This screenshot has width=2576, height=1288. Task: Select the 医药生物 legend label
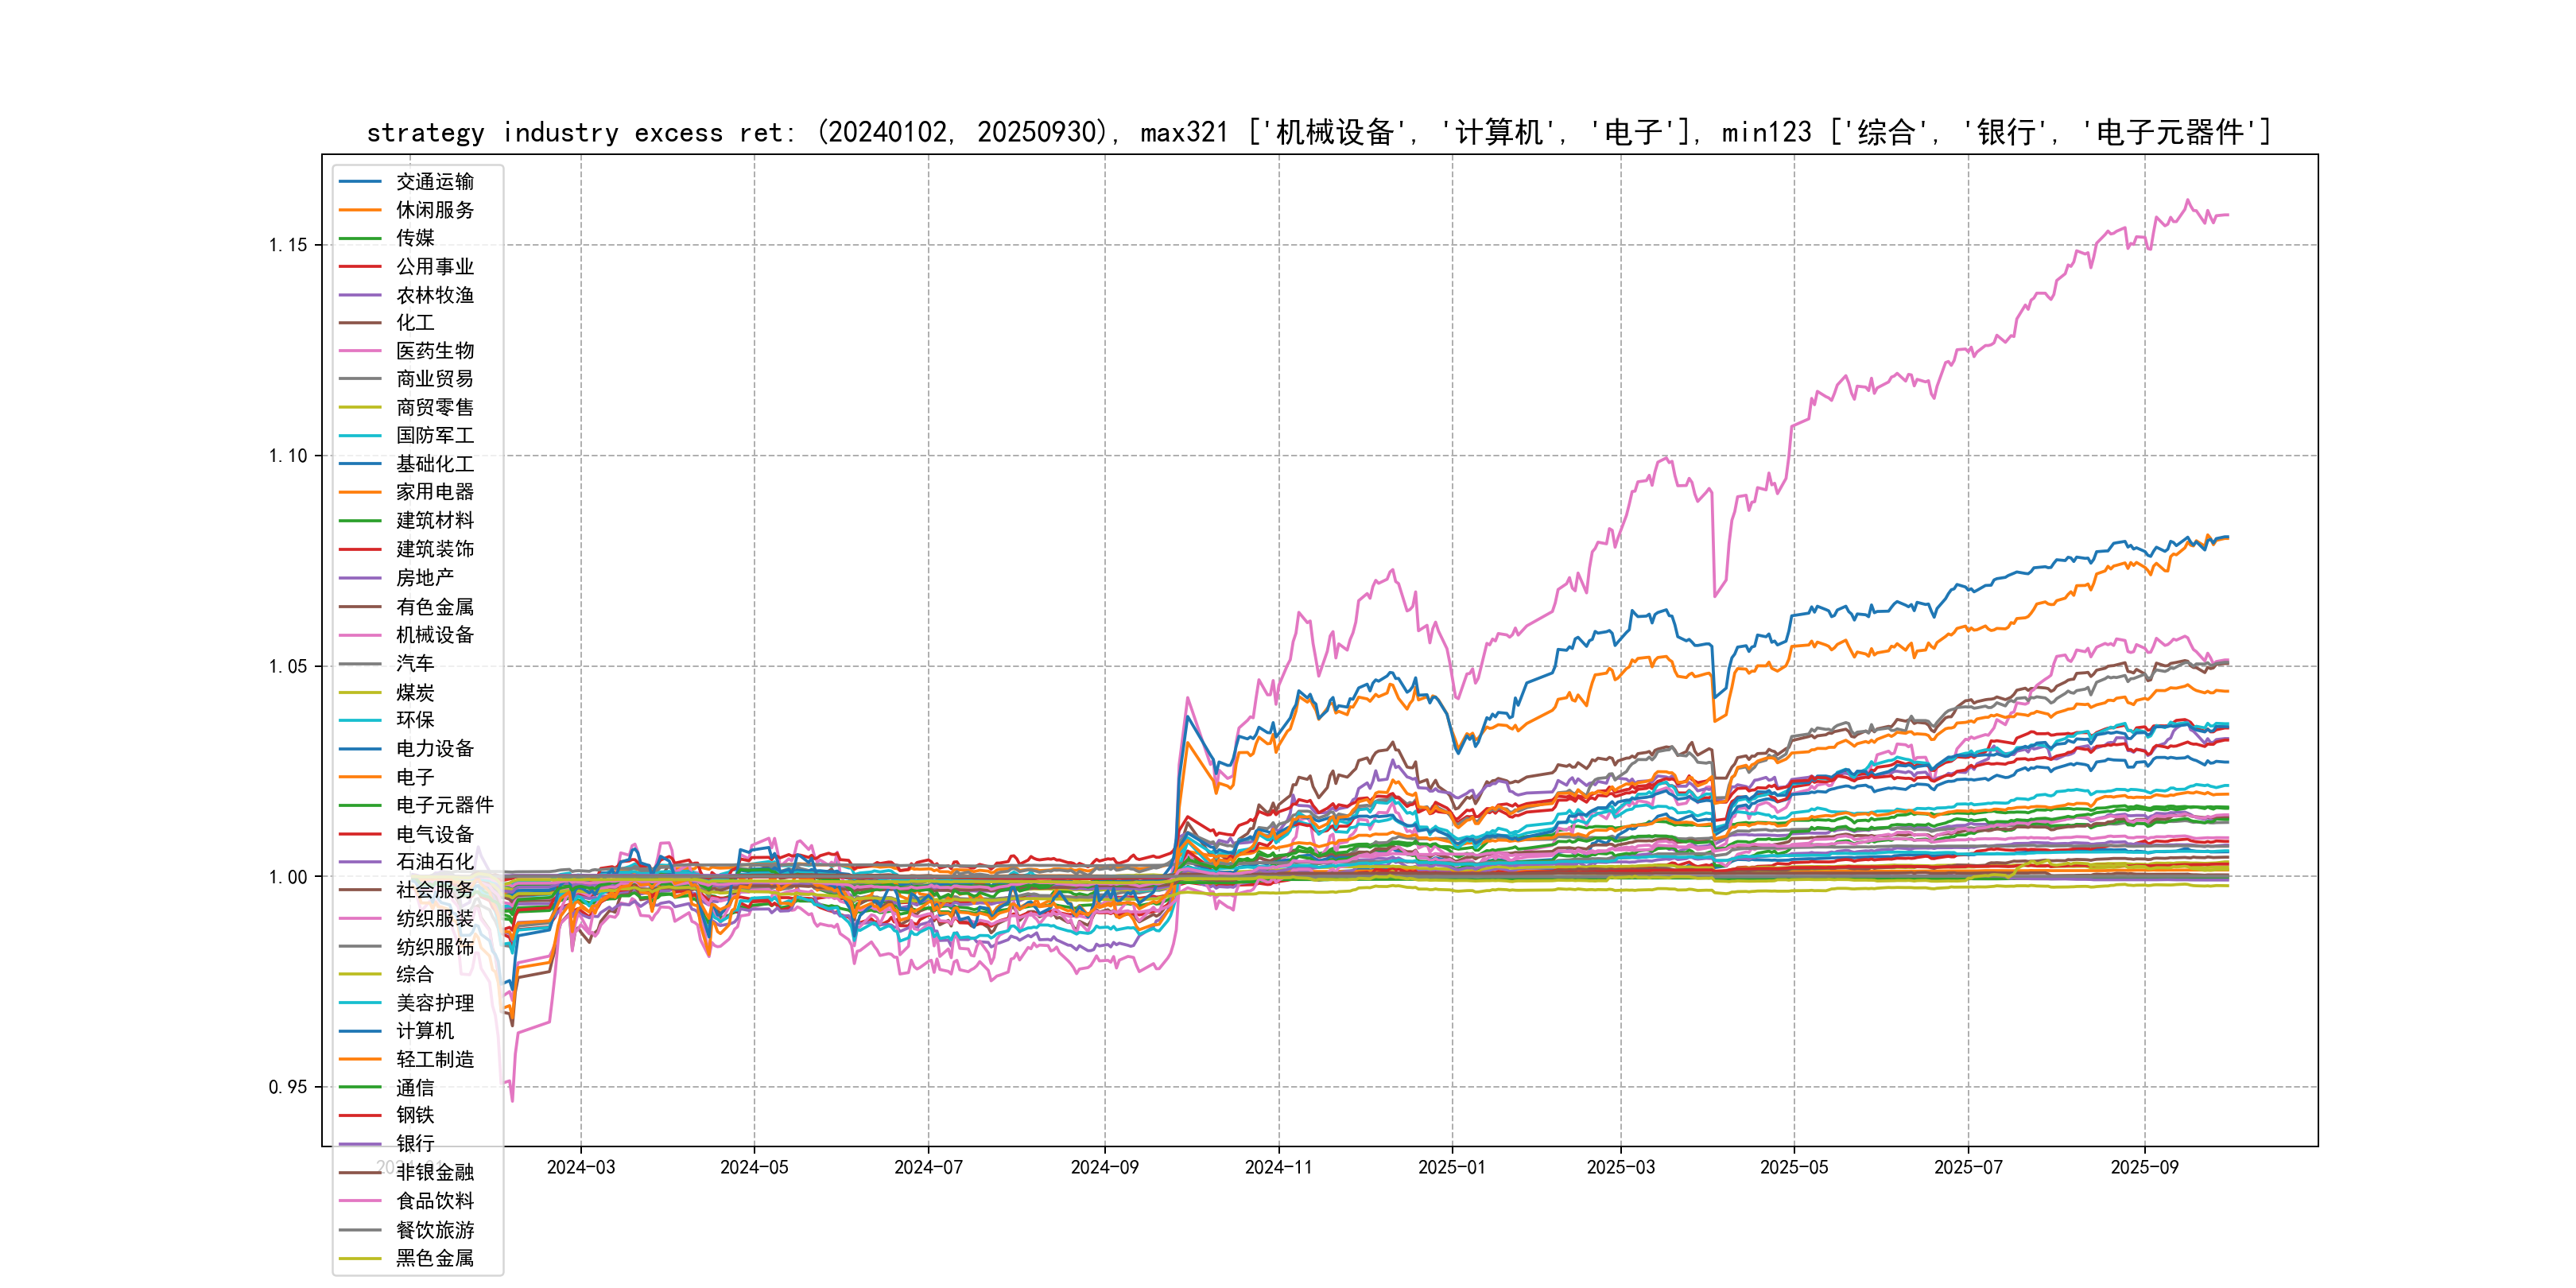pyautogui.click(x=434, y=351)
